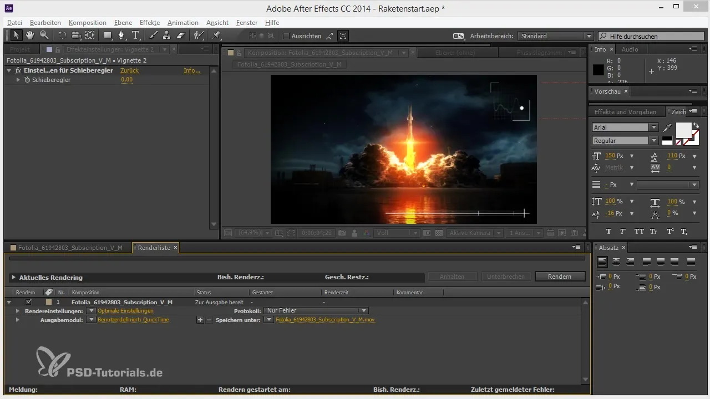This screenshot has width=710, height=399.
Task: Click the Hilfe durchsuchen search field
Action: [x=652, y=36]
